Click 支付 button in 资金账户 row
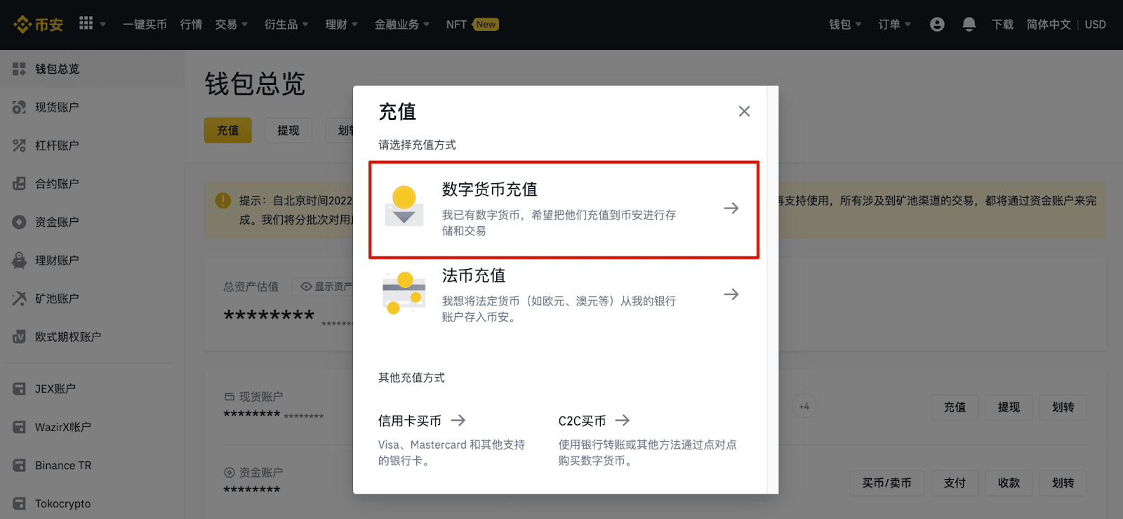 pos(955,483)
